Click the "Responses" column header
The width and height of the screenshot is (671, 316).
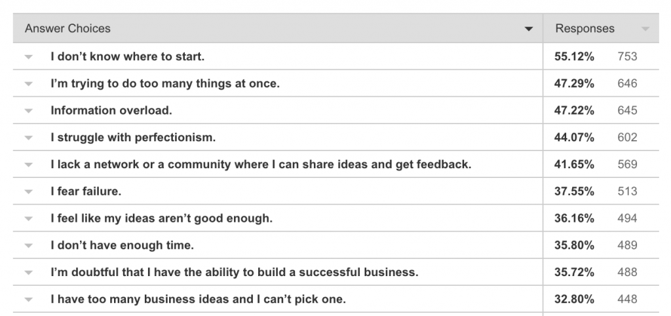coord(585,29)
